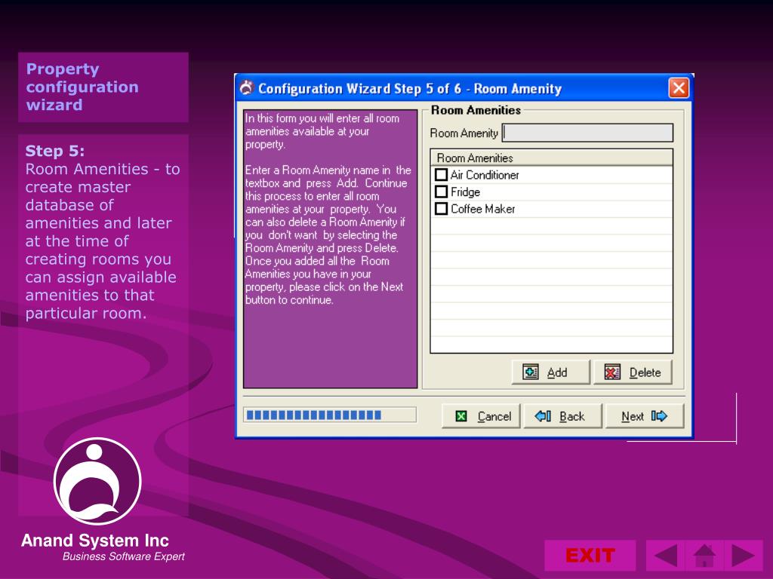Tick the Fridge checkbox

click(441, 191)
